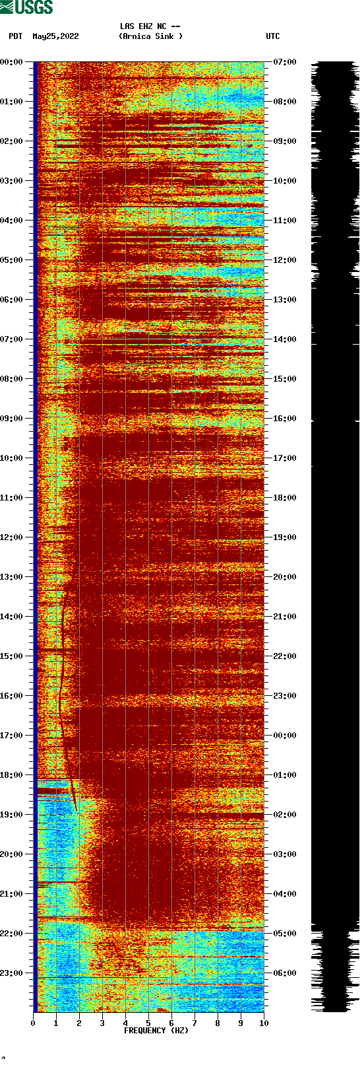Click the USGS logo
364x1065 pixels.
pos(26,7)
